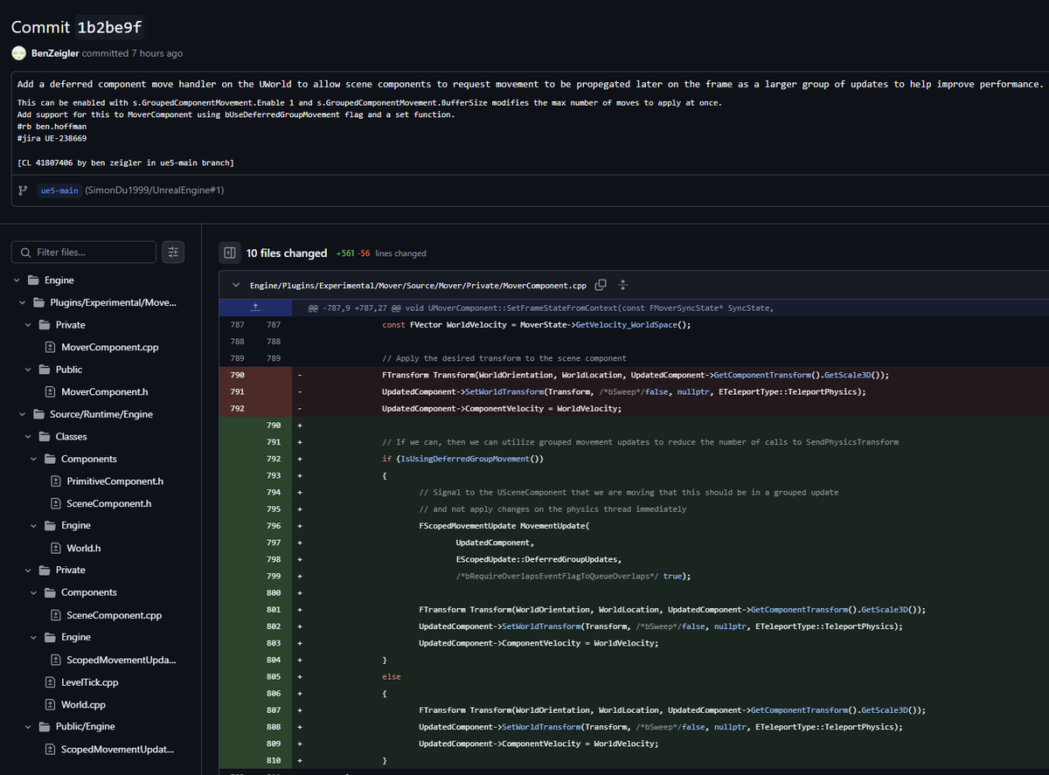The height and width of the screenshot is (775, 1049).
Task: Collapse the file tree sidebar toggle icon
Action: (x=230, y=253)
